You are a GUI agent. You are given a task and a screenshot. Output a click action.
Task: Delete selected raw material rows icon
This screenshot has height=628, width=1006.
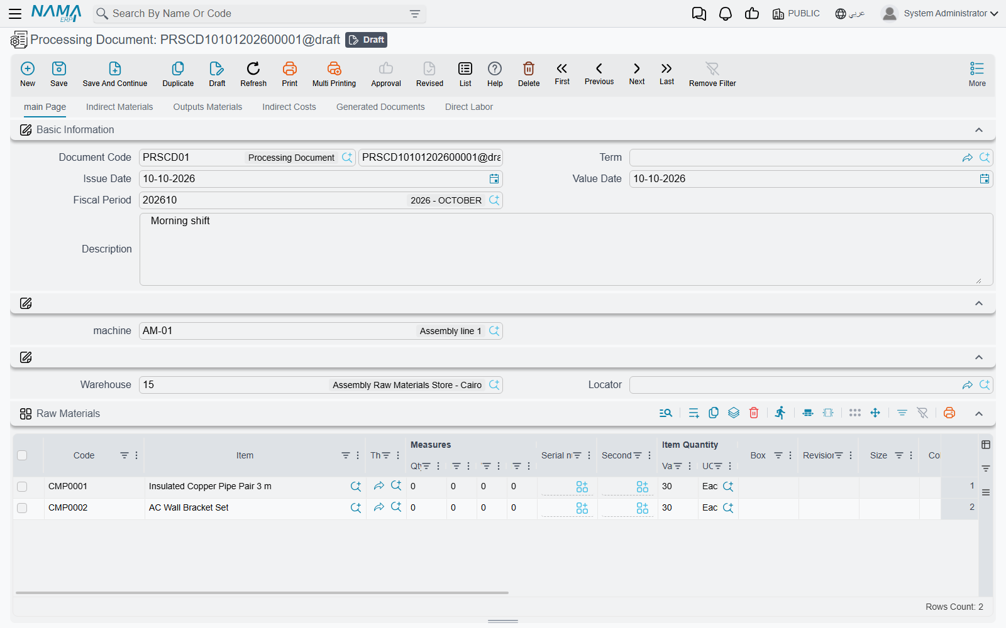pyautogui.click(x=754, y=413)
